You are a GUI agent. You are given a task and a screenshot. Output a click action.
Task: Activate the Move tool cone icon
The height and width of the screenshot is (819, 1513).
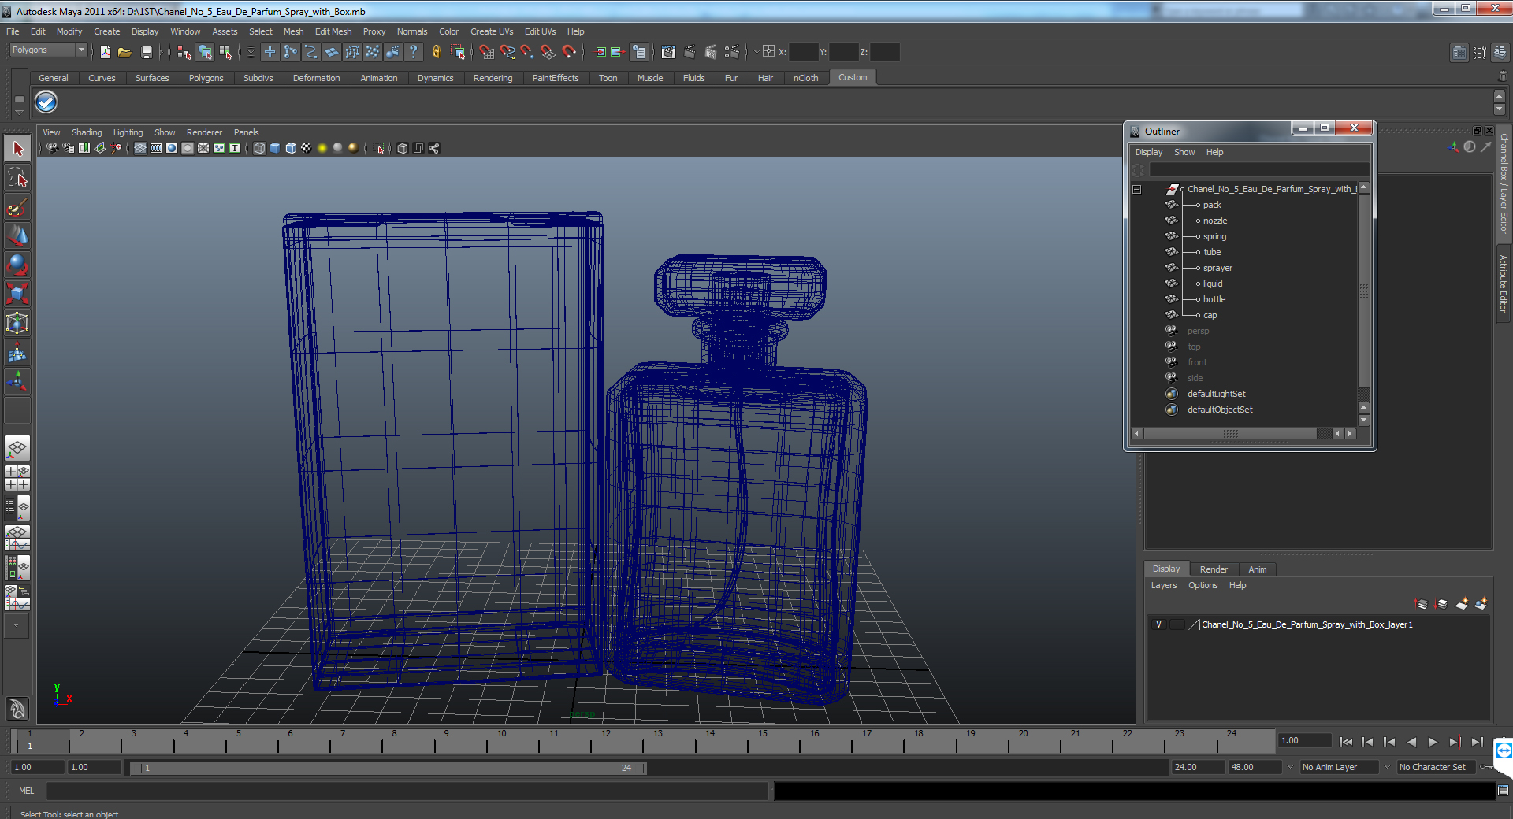(17, 235)
